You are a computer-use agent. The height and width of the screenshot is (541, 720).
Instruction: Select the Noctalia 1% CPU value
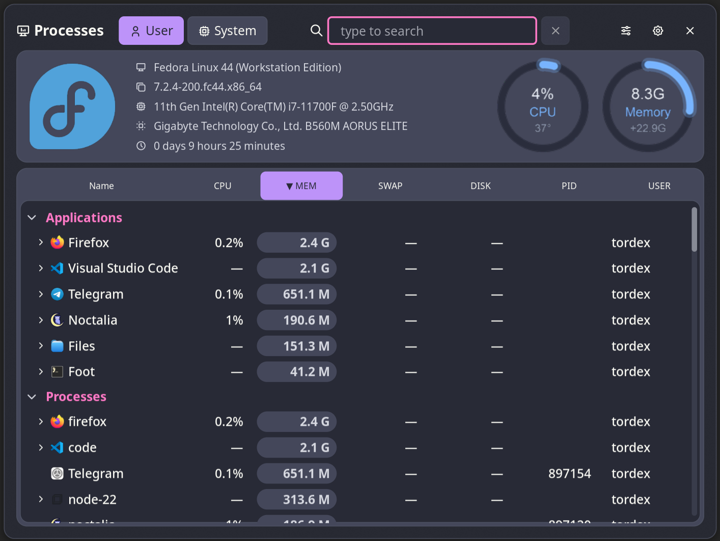(x=234, y=320)
